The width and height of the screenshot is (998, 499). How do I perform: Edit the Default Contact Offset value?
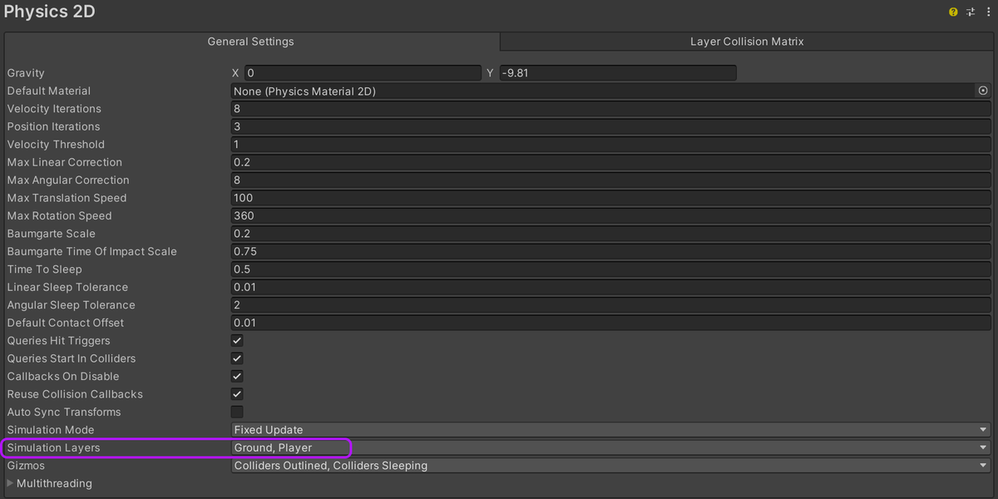click(x=610, y=324)
